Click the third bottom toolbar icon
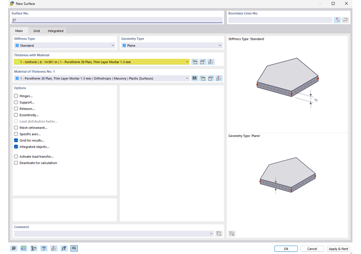The height and width of the screenshot is (254, 361). coord(34,248)
